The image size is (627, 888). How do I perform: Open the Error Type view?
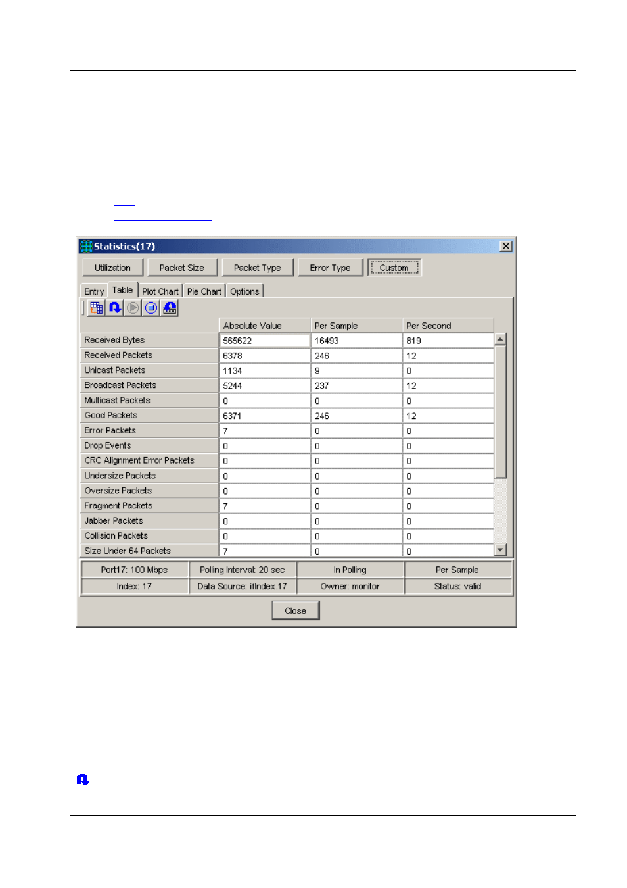coord(330,268)
